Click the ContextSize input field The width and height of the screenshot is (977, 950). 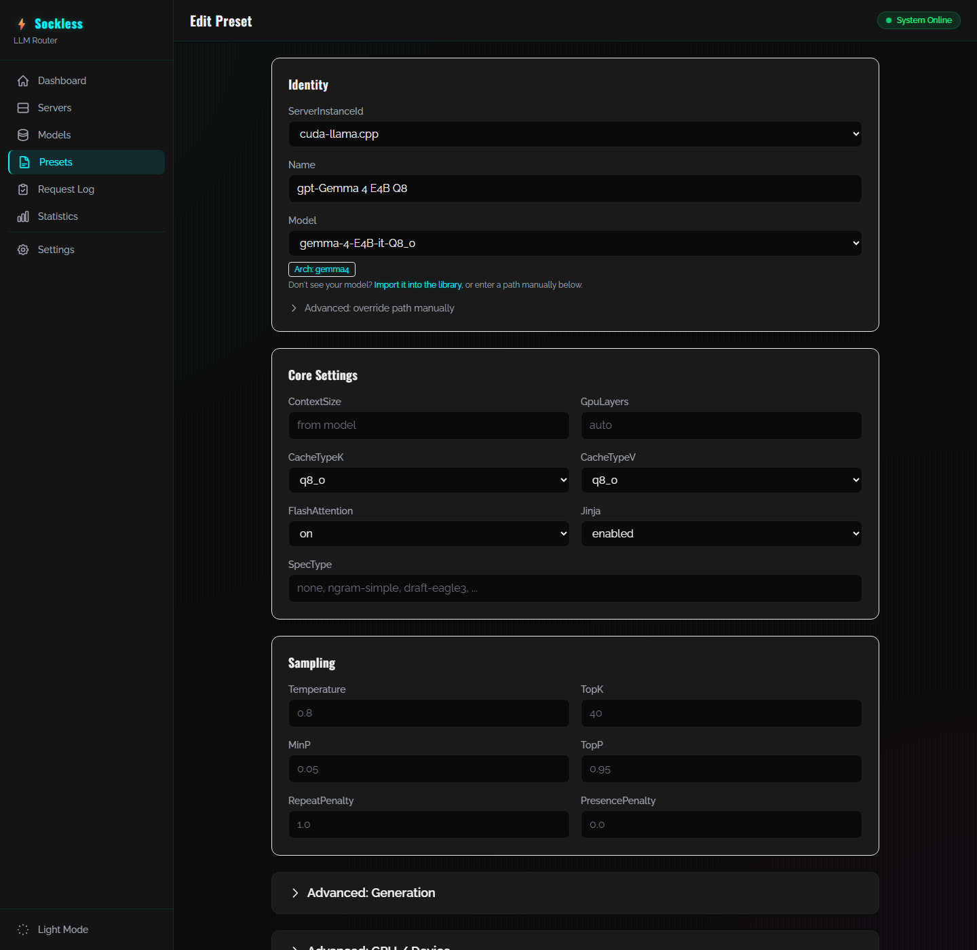coord(429,425)
